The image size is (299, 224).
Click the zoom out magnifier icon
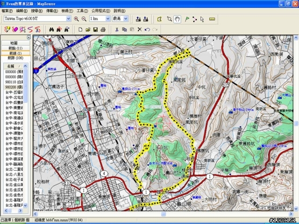click(84, 19)
